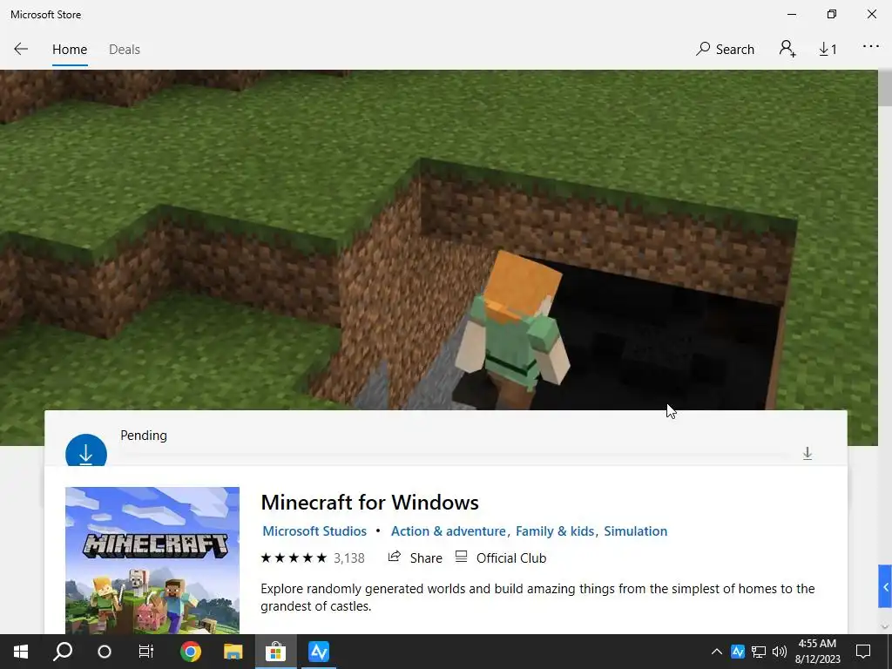Screen dimensions: 892x669
Task: Click scrollbar down arrow
Action: click(x=885, y=626)
